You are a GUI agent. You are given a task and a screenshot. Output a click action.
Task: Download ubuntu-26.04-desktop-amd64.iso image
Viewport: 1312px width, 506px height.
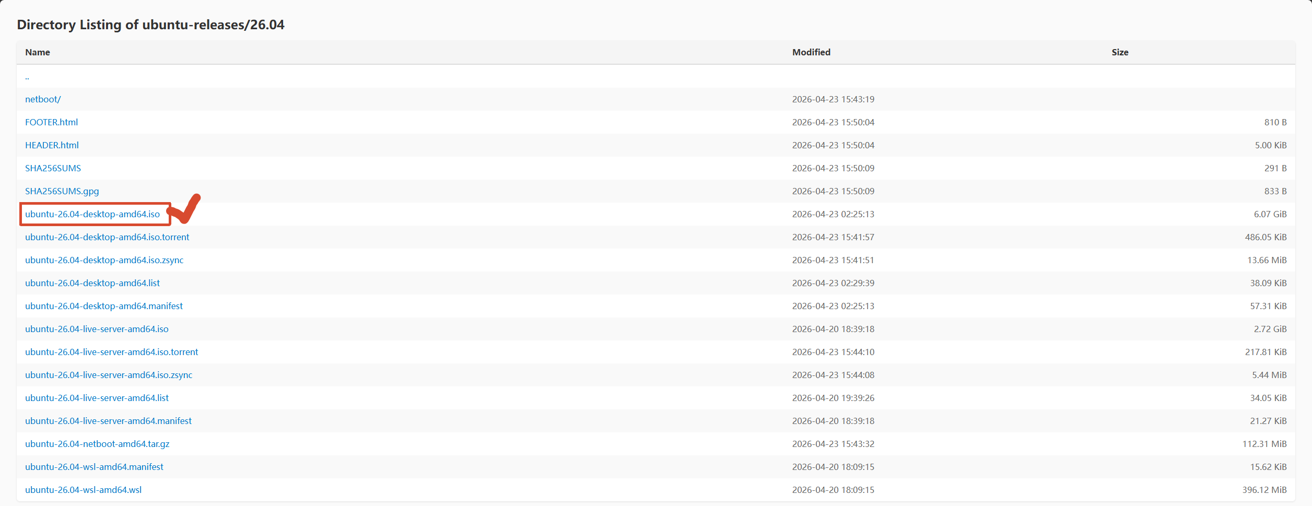point(92,214)
